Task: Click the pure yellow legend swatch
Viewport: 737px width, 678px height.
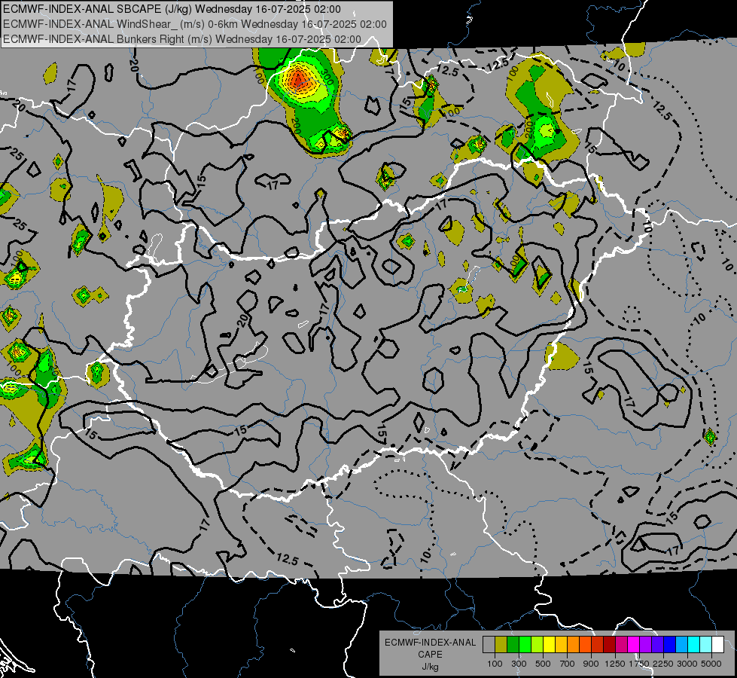Action: (x=549, y=645)
